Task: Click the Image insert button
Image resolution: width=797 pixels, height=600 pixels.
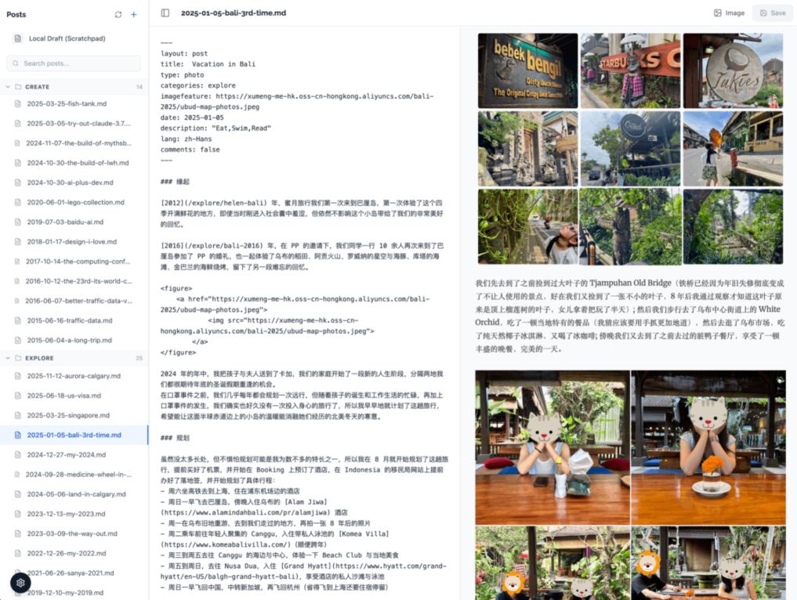Action: pos(729,13)
